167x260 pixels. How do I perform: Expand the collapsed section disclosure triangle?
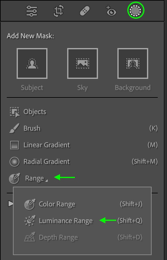tap(10, 203)
